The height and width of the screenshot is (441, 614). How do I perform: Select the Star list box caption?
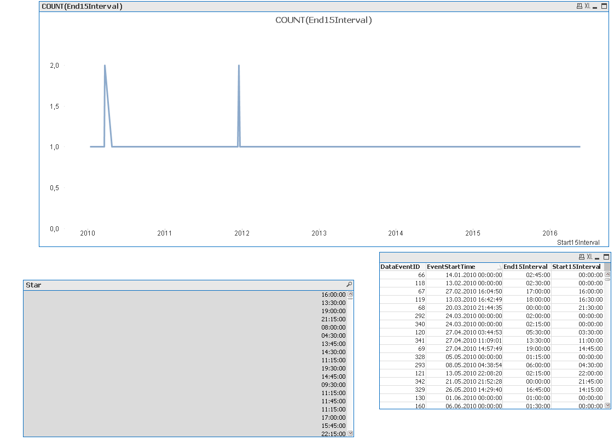tap(33, 285)
